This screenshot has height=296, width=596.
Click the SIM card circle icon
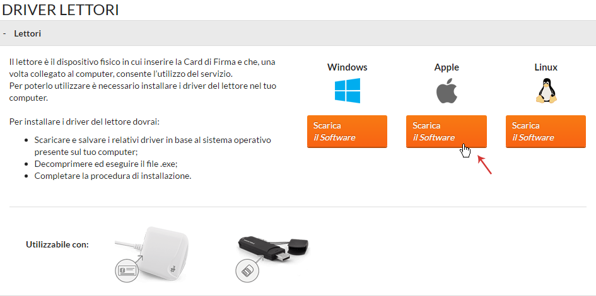(x=247, y=270)
